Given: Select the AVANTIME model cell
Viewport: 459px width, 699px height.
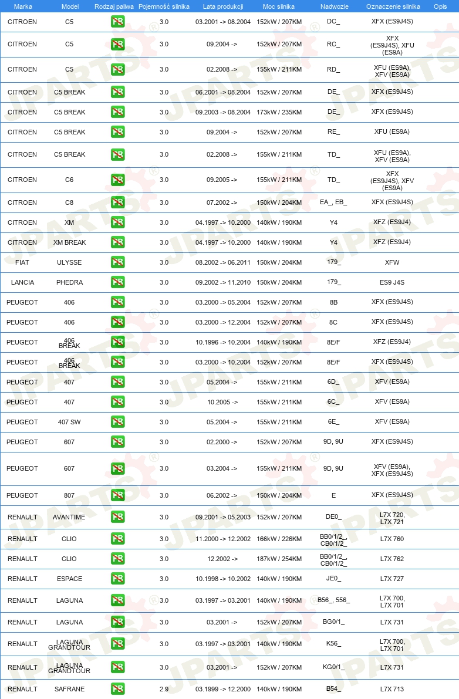Looking at the screenshot, I should pos(69,517).
